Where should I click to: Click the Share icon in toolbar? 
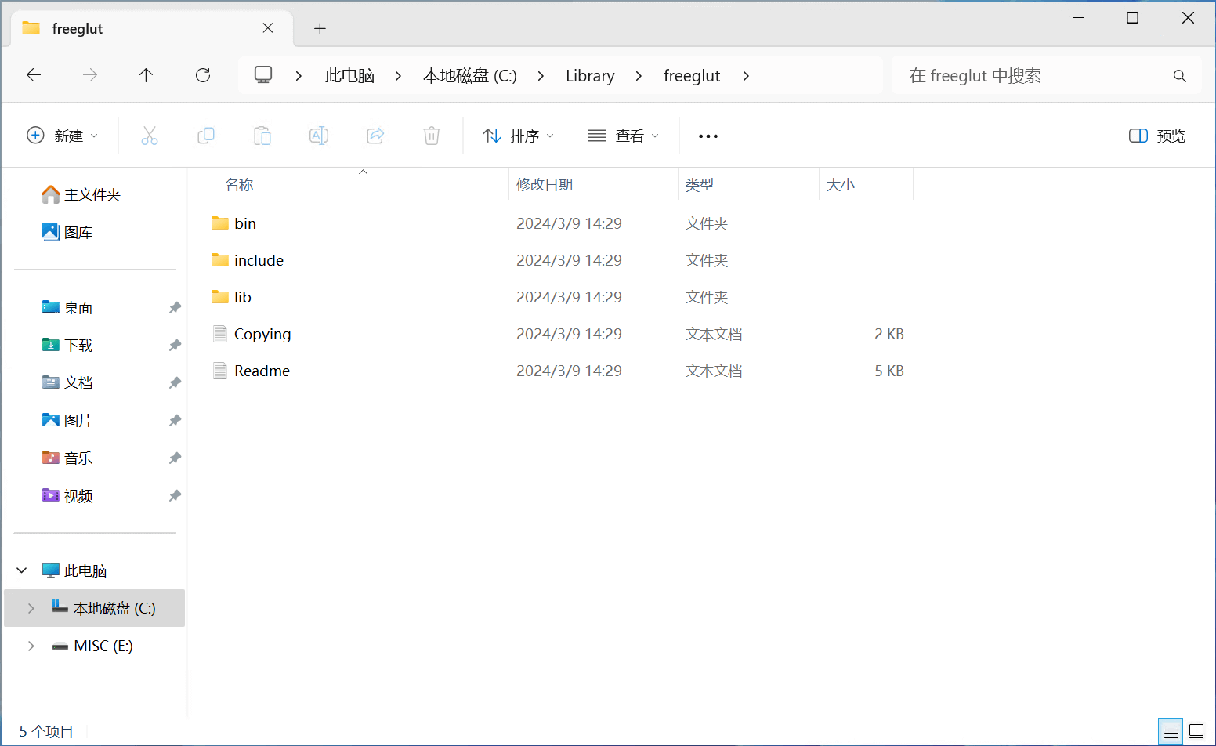[x=375, y=136]
